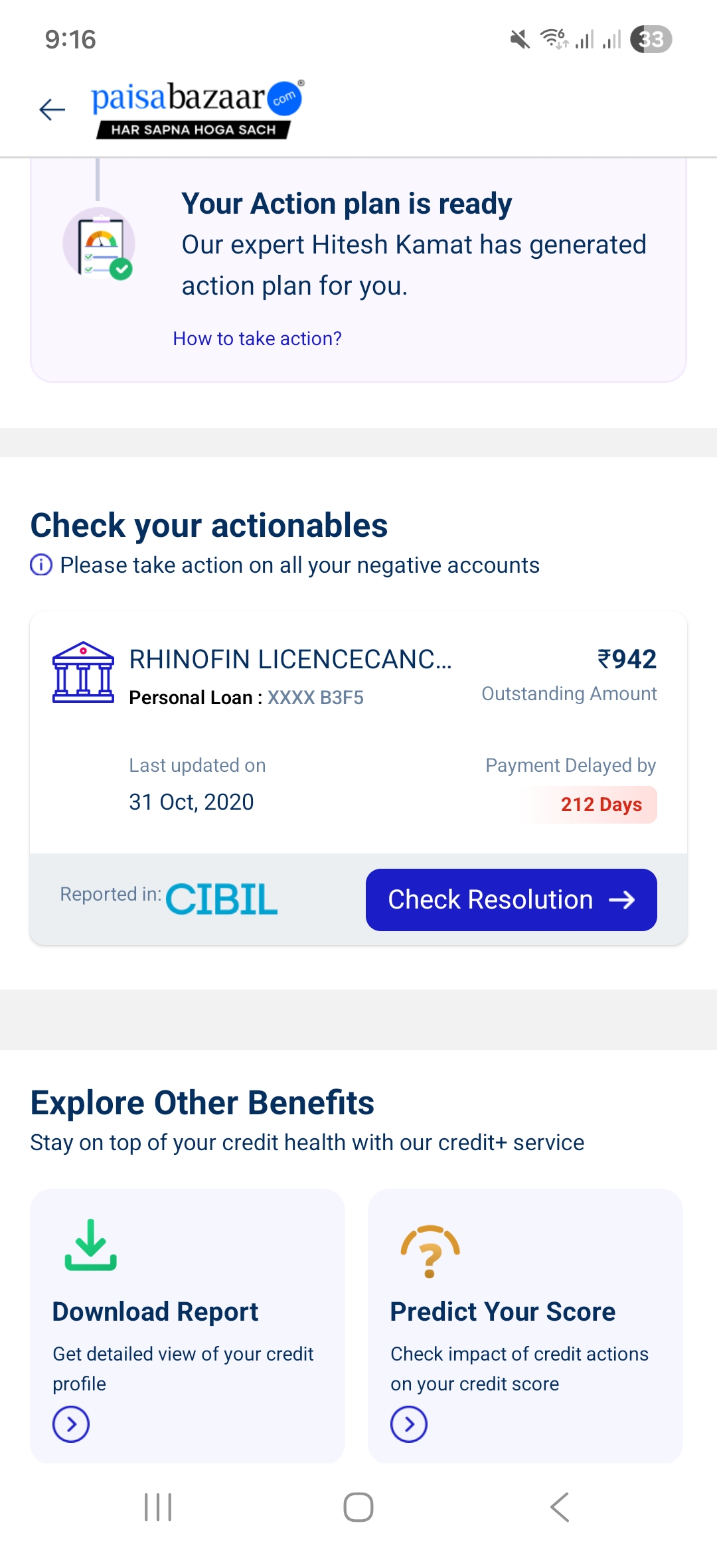Open Predict Your Score via circled chevron
The height and width of the screenshot is (1553, 717).
[409, 1424]
